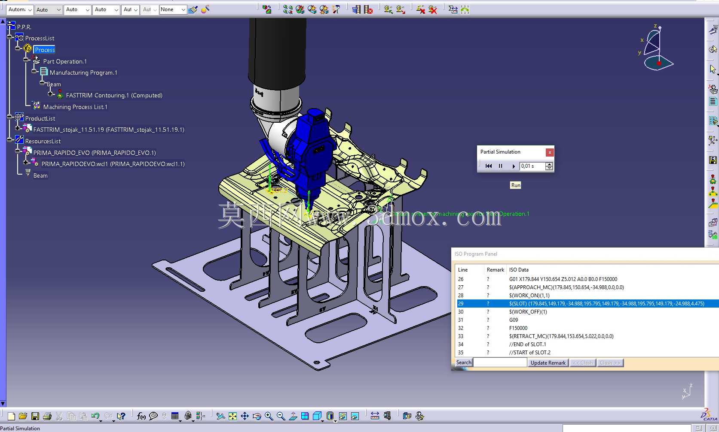Open the Undo history dropdown arrow
This screenshot has width=719, height=432.
click(x=101, y=420)
